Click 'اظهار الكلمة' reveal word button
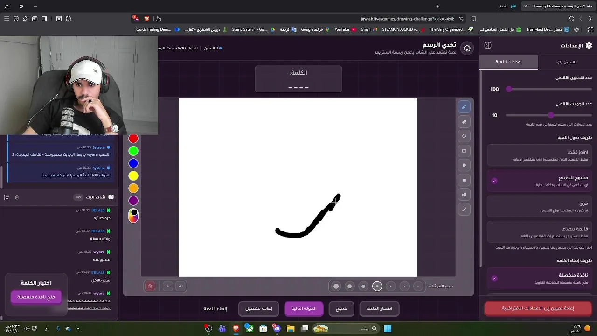 pos(379,308)
